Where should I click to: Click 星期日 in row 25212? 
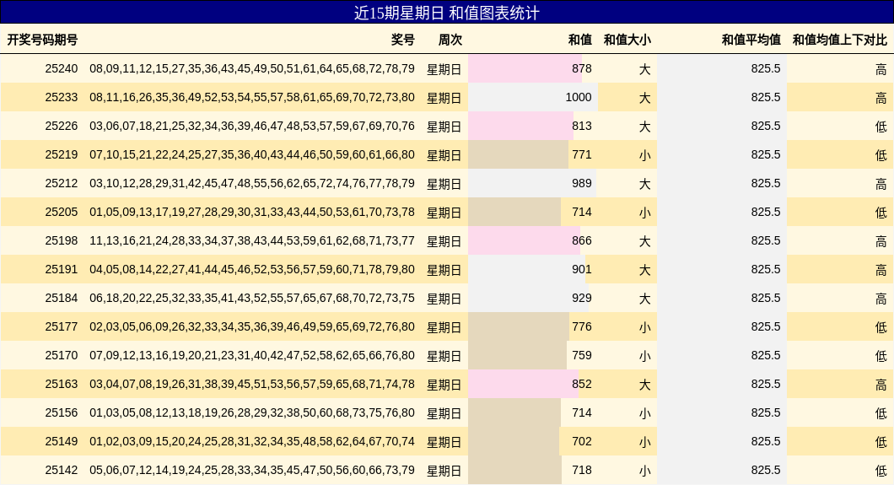pyautogui.click(x=444, y=184)
